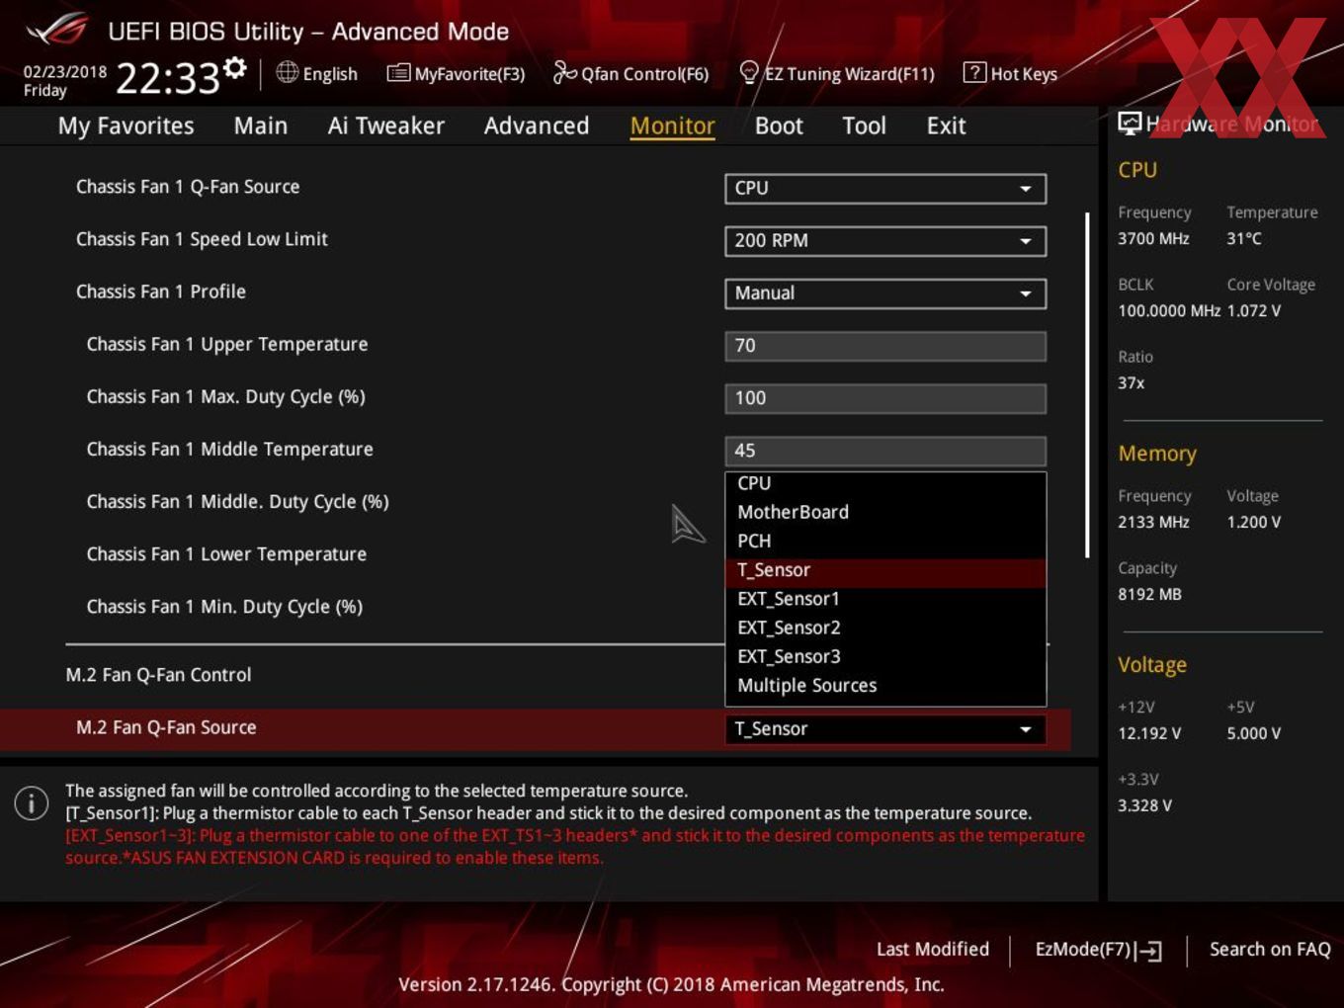This screenshot has width=1344, height=1008.
Task: Click CPU frequency value 3700 MHz
Action: pos(1153,238)
